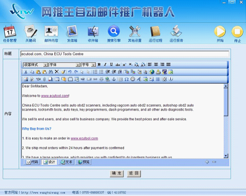This screenshot has width=246, height=196.
Task: Click 'Dear Sir/Madam,' greeting line
Action: [x=35, y=86]
